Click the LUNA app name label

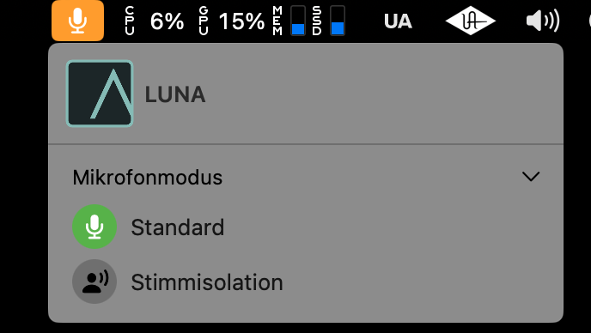point(175,94)
